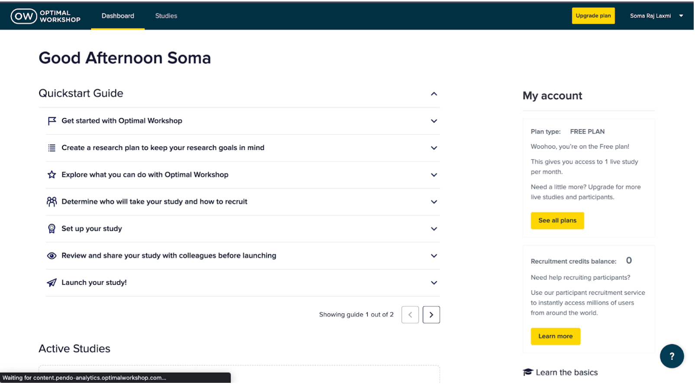Click the graduation cap icon by Learn the basics
695x385 pixels.
(528, 372)
